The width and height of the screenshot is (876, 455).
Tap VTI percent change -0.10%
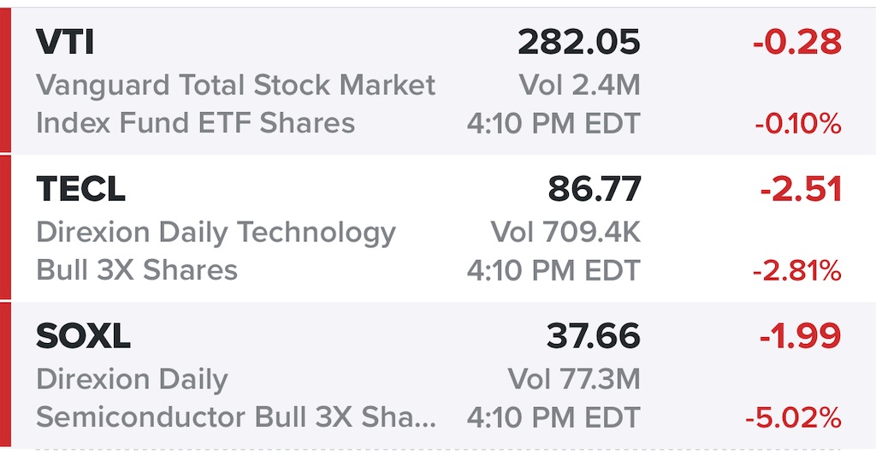tap(798, 123)
